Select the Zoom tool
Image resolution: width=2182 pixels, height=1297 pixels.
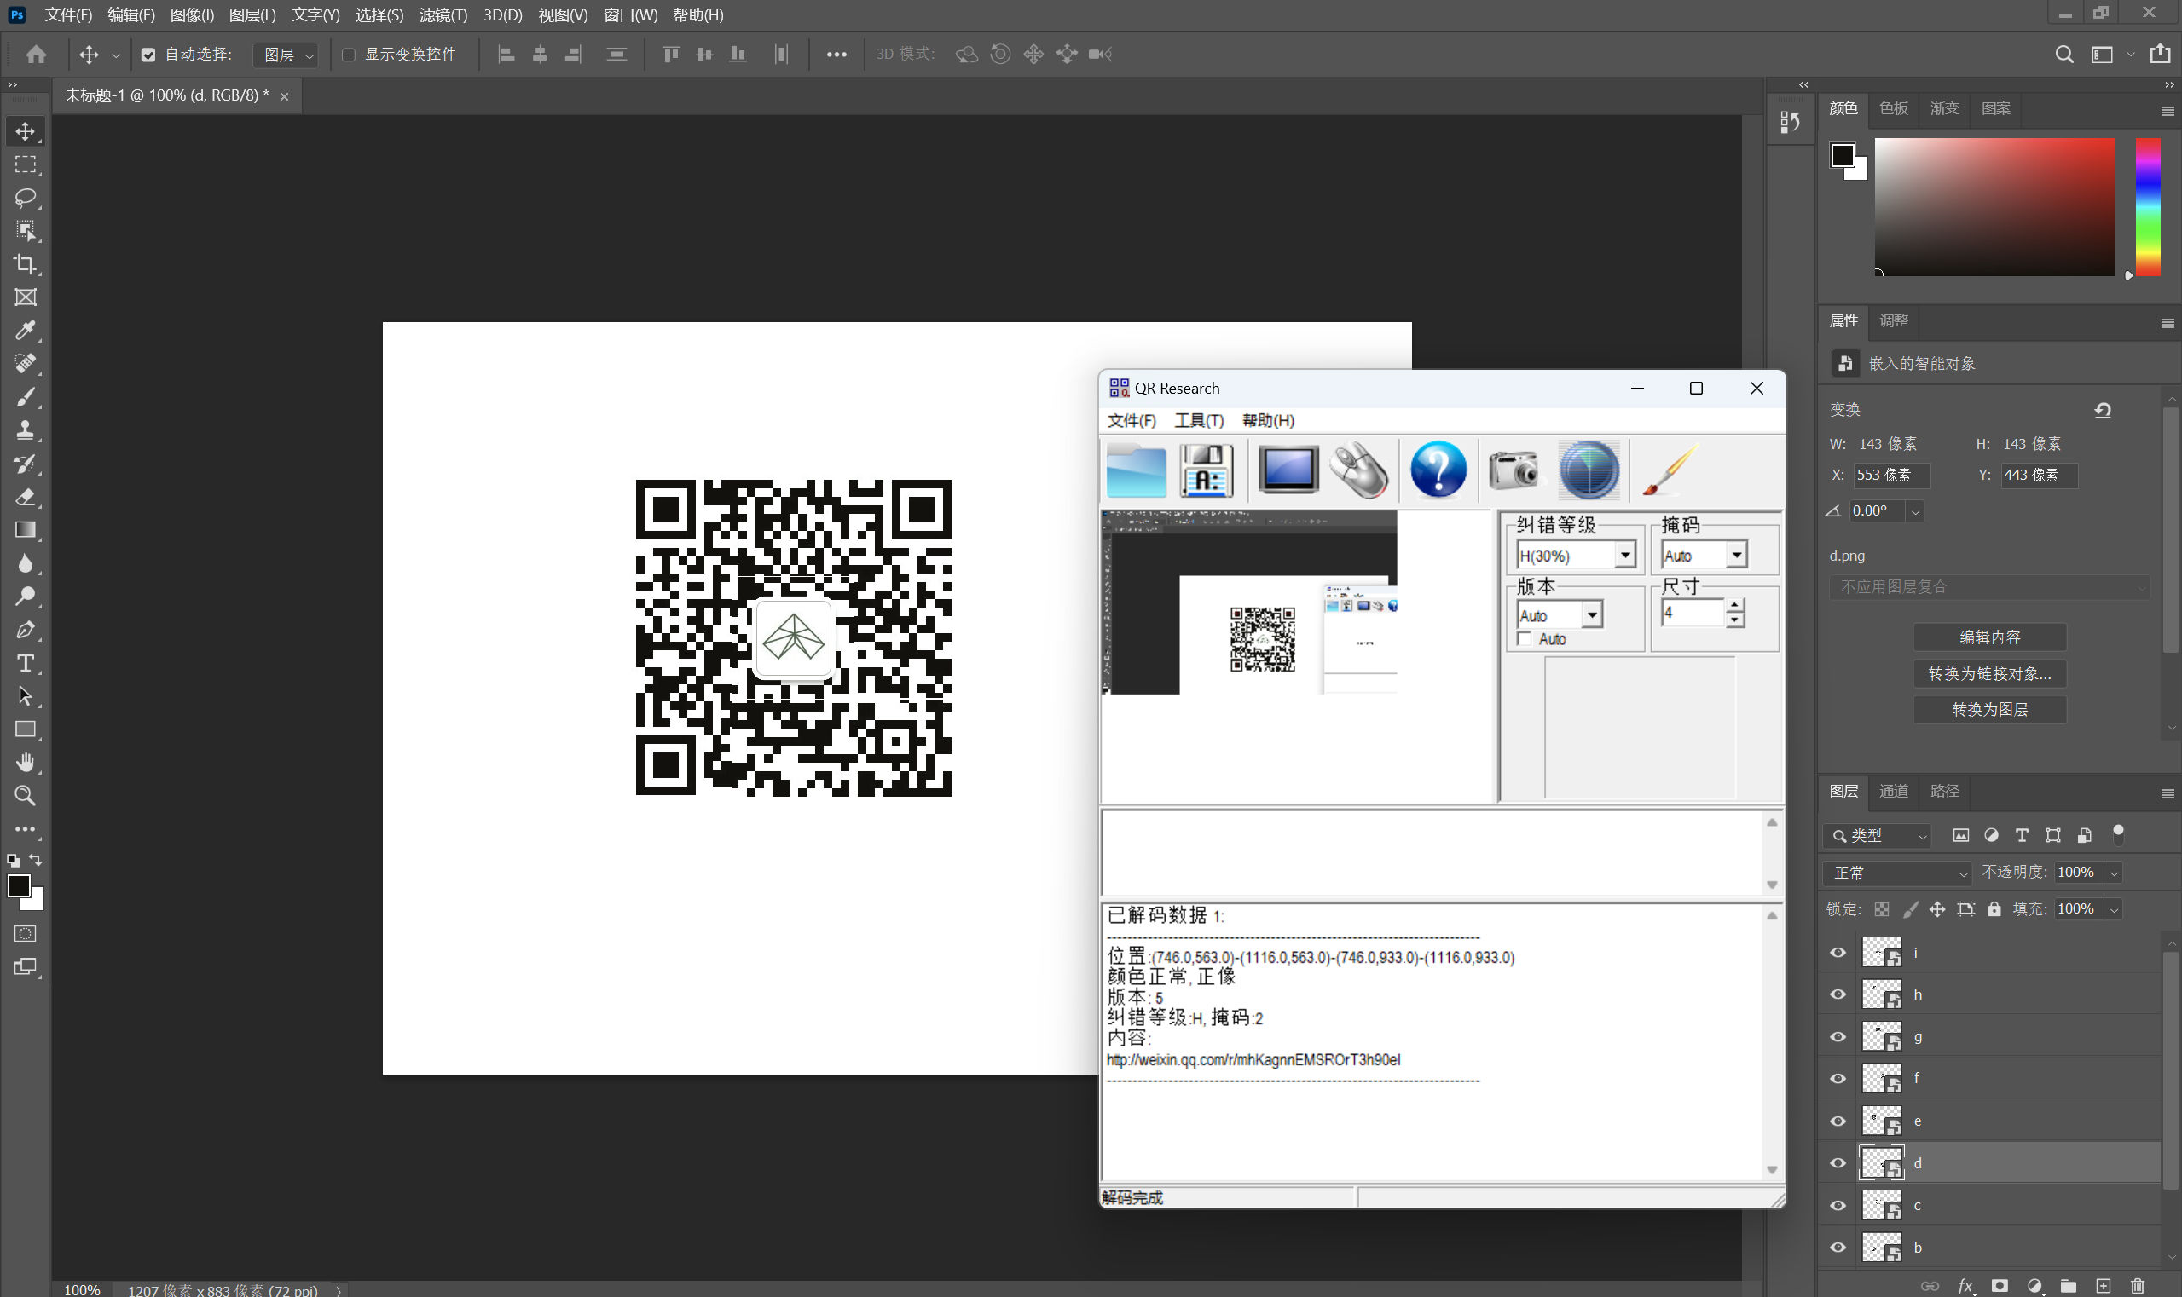[x=26, y=795]
